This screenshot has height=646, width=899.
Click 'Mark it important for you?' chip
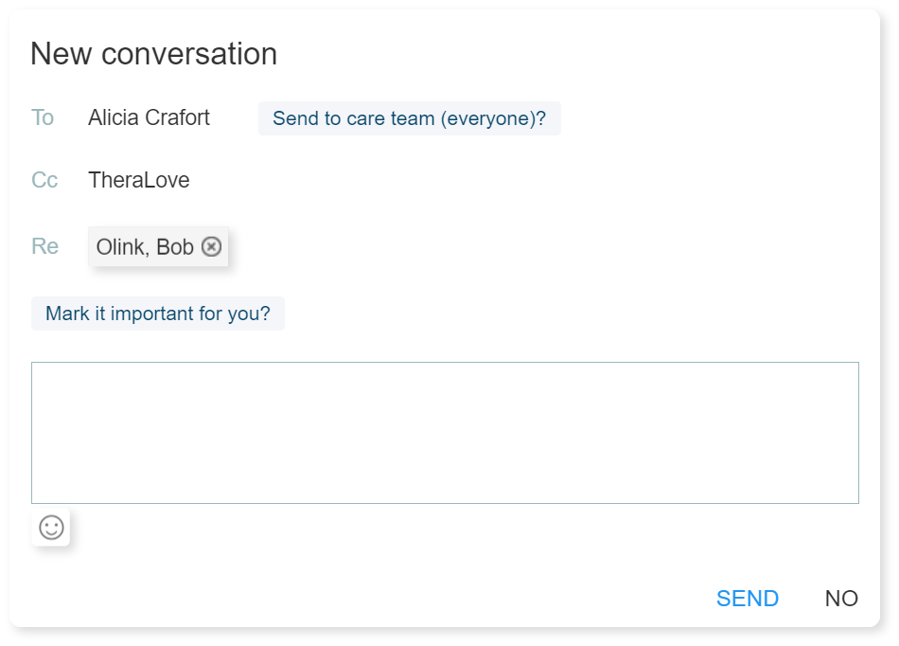pyautogui.click(x=157, y=314)
